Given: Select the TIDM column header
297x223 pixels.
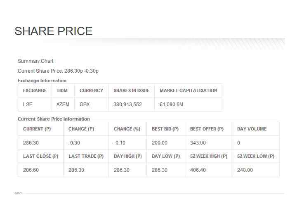Looking at the screenshot, I should click(62, 90).
